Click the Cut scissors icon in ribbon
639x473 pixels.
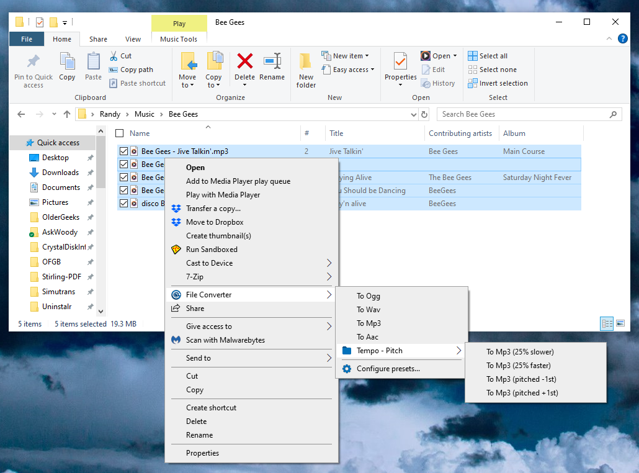[x=114, y=56]
